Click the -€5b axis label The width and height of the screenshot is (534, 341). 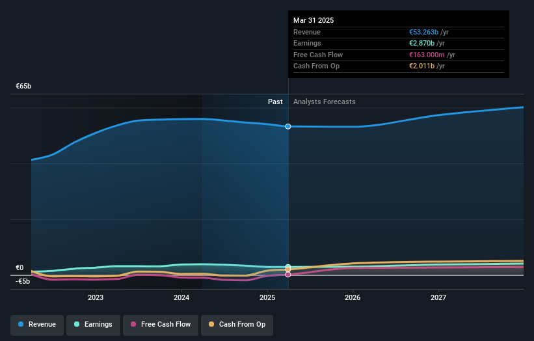click(x=23, y=281)
